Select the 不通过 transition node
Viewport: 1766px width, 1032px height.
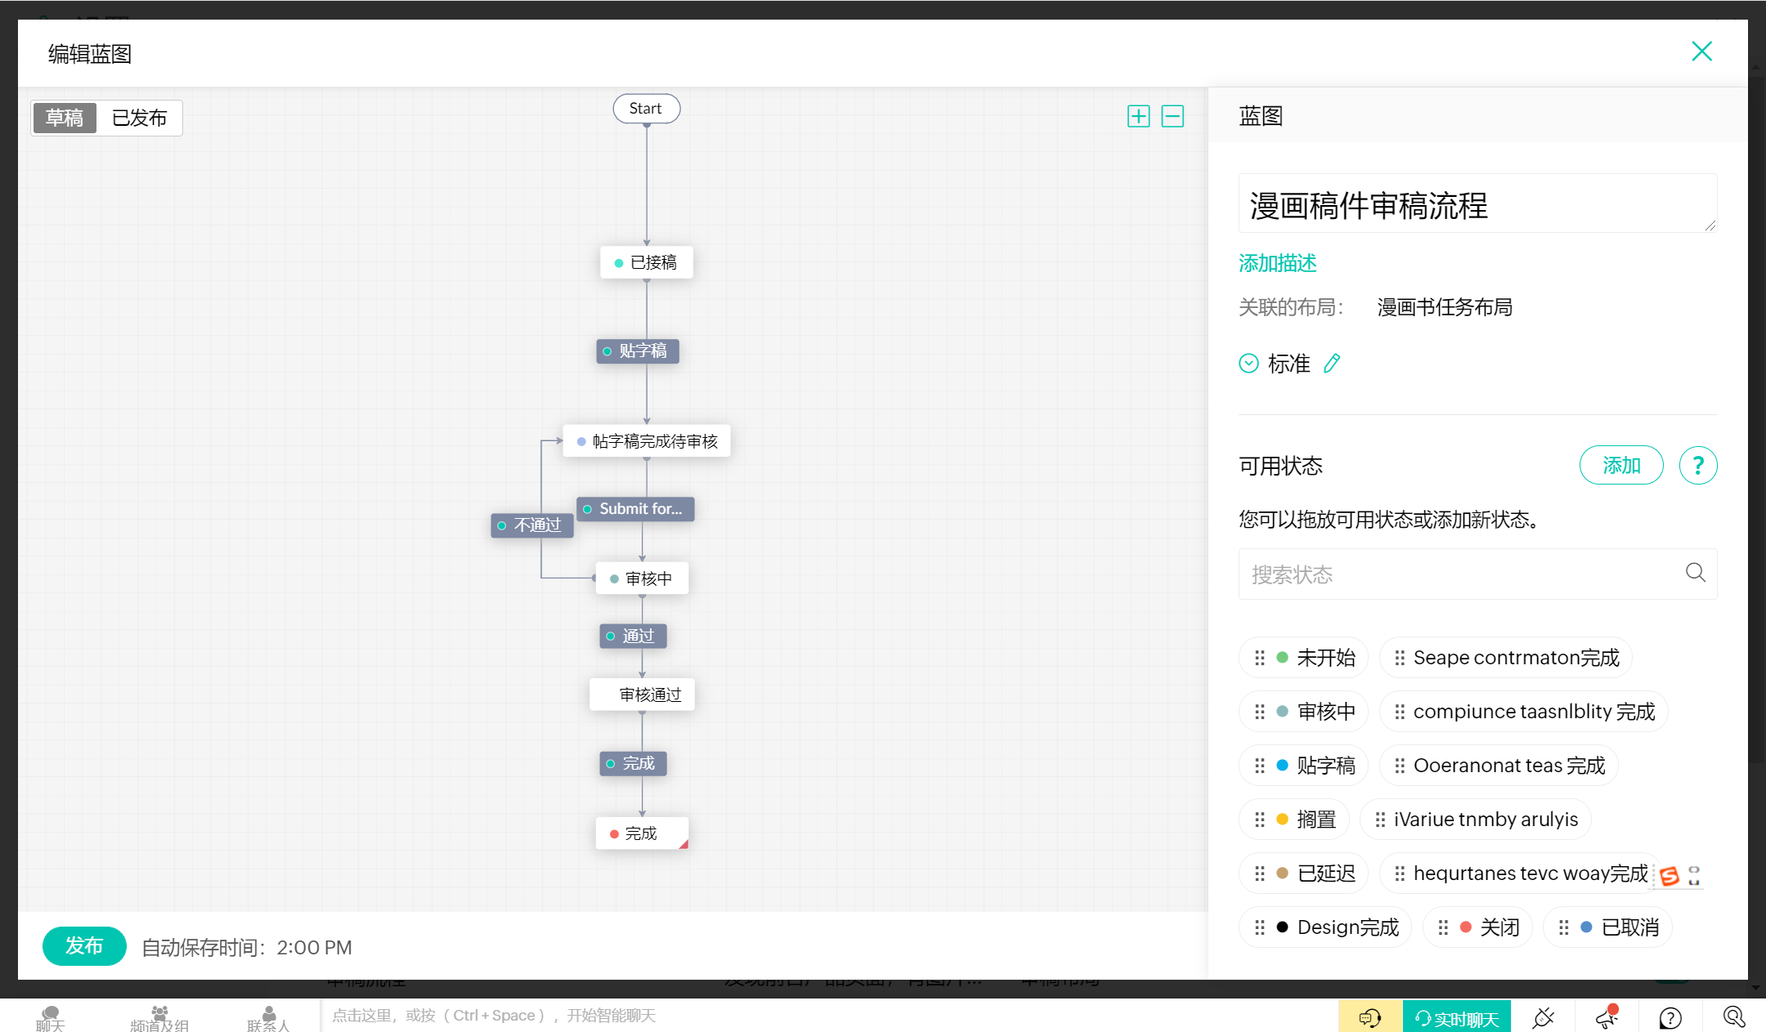531,525
